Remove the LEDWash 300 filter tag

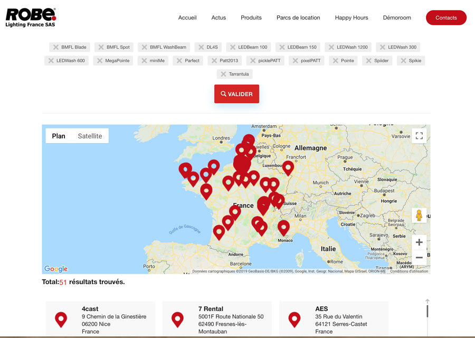click(383, 48)
